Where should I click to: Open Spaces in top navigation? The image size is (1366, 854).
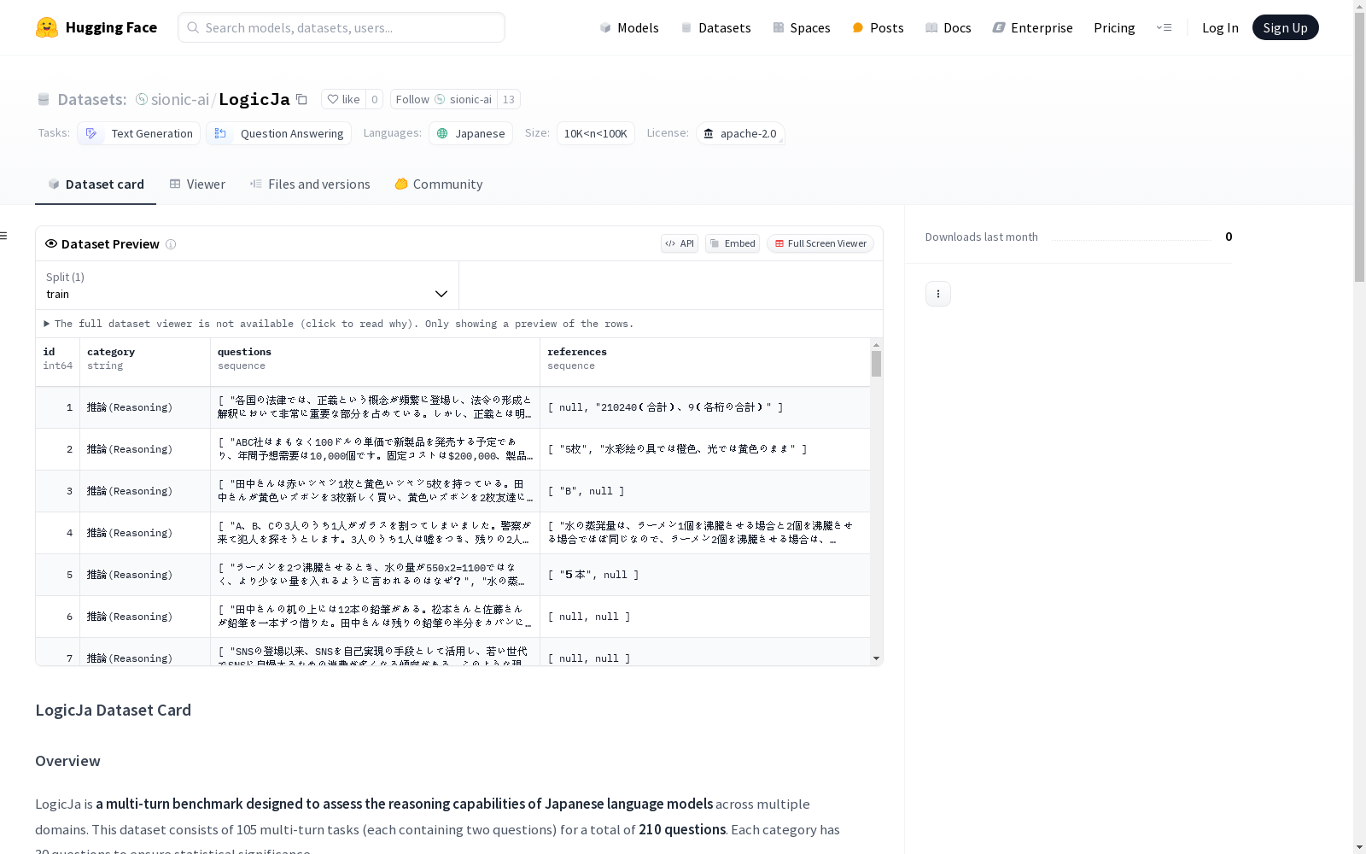click(802, 27)
